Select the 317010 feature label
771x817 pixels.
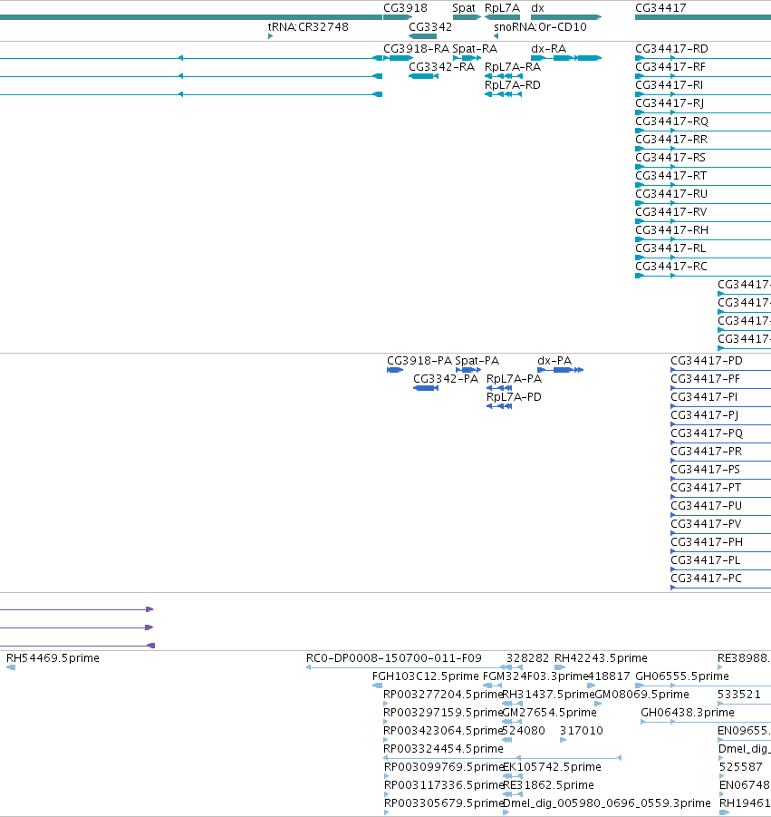pyautogui.click(x=581, y=731)
